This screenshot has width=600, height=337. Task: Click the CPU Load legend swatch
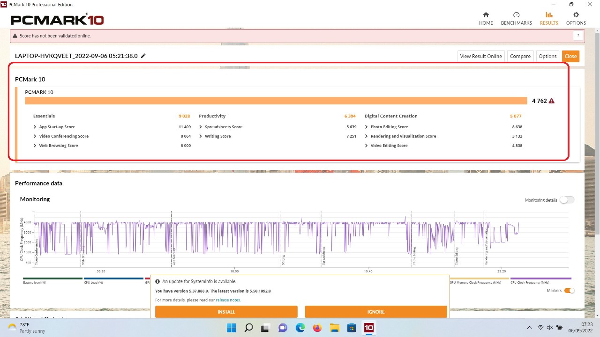click(x=113, y=278)
